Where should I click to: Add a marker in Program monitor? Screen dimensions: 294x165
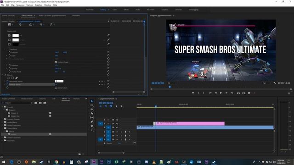[193, 93]
